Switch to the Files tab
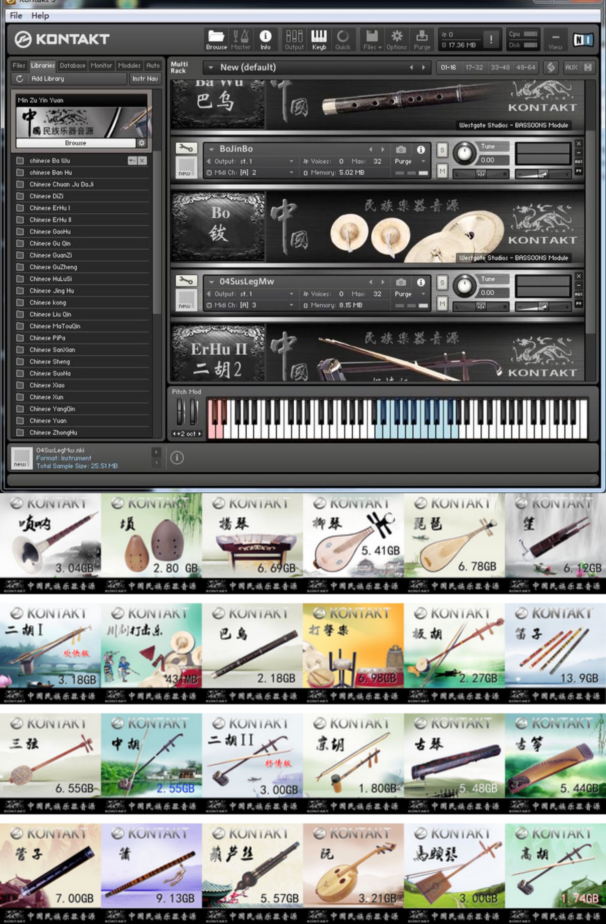The image size is (606, 924). pyautogui.click(x=19, y=65)
